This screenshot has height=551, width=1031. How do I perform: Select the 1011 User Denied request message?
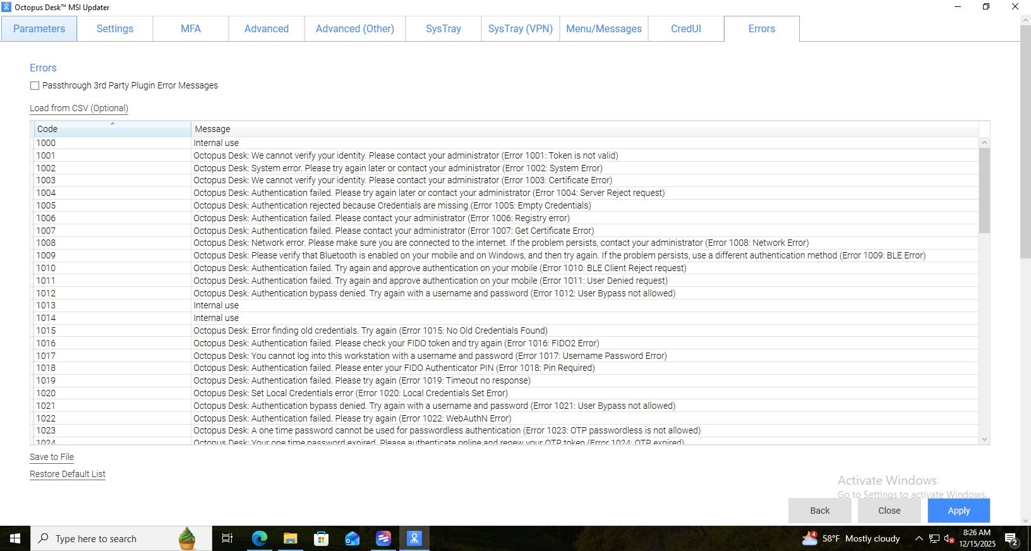coord(430,281)
